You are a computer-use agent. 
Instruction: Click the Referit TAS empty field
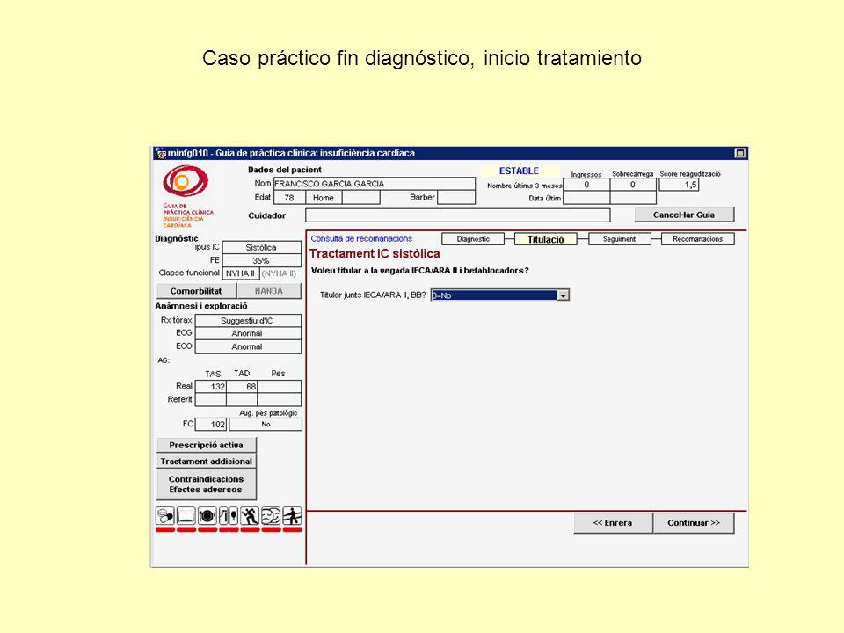coord(210,399)
